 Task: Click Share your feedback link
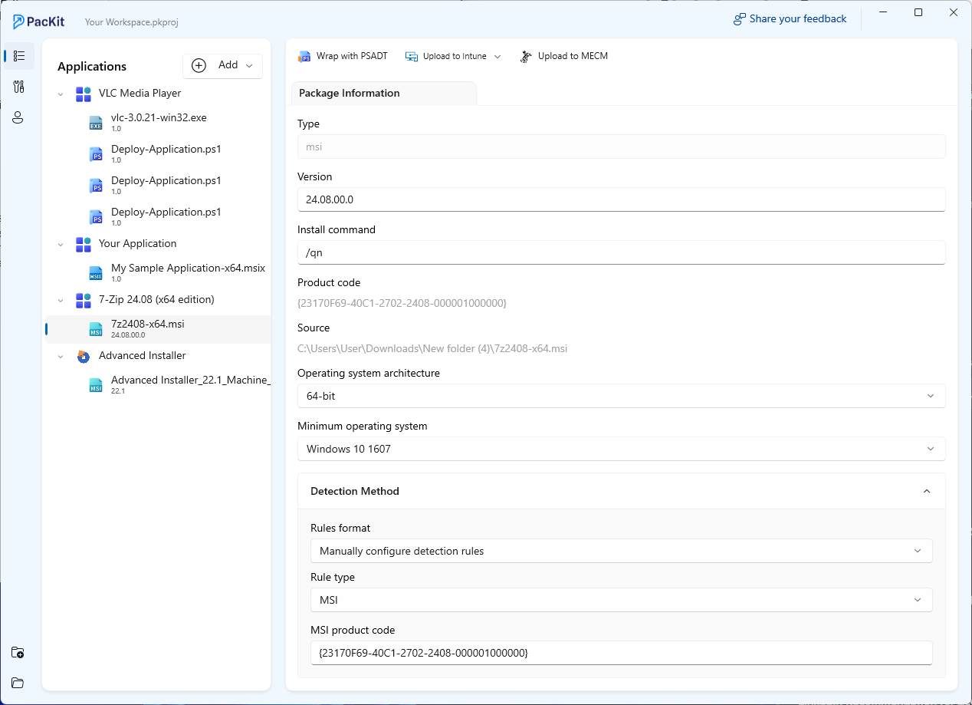pos(790,19)
